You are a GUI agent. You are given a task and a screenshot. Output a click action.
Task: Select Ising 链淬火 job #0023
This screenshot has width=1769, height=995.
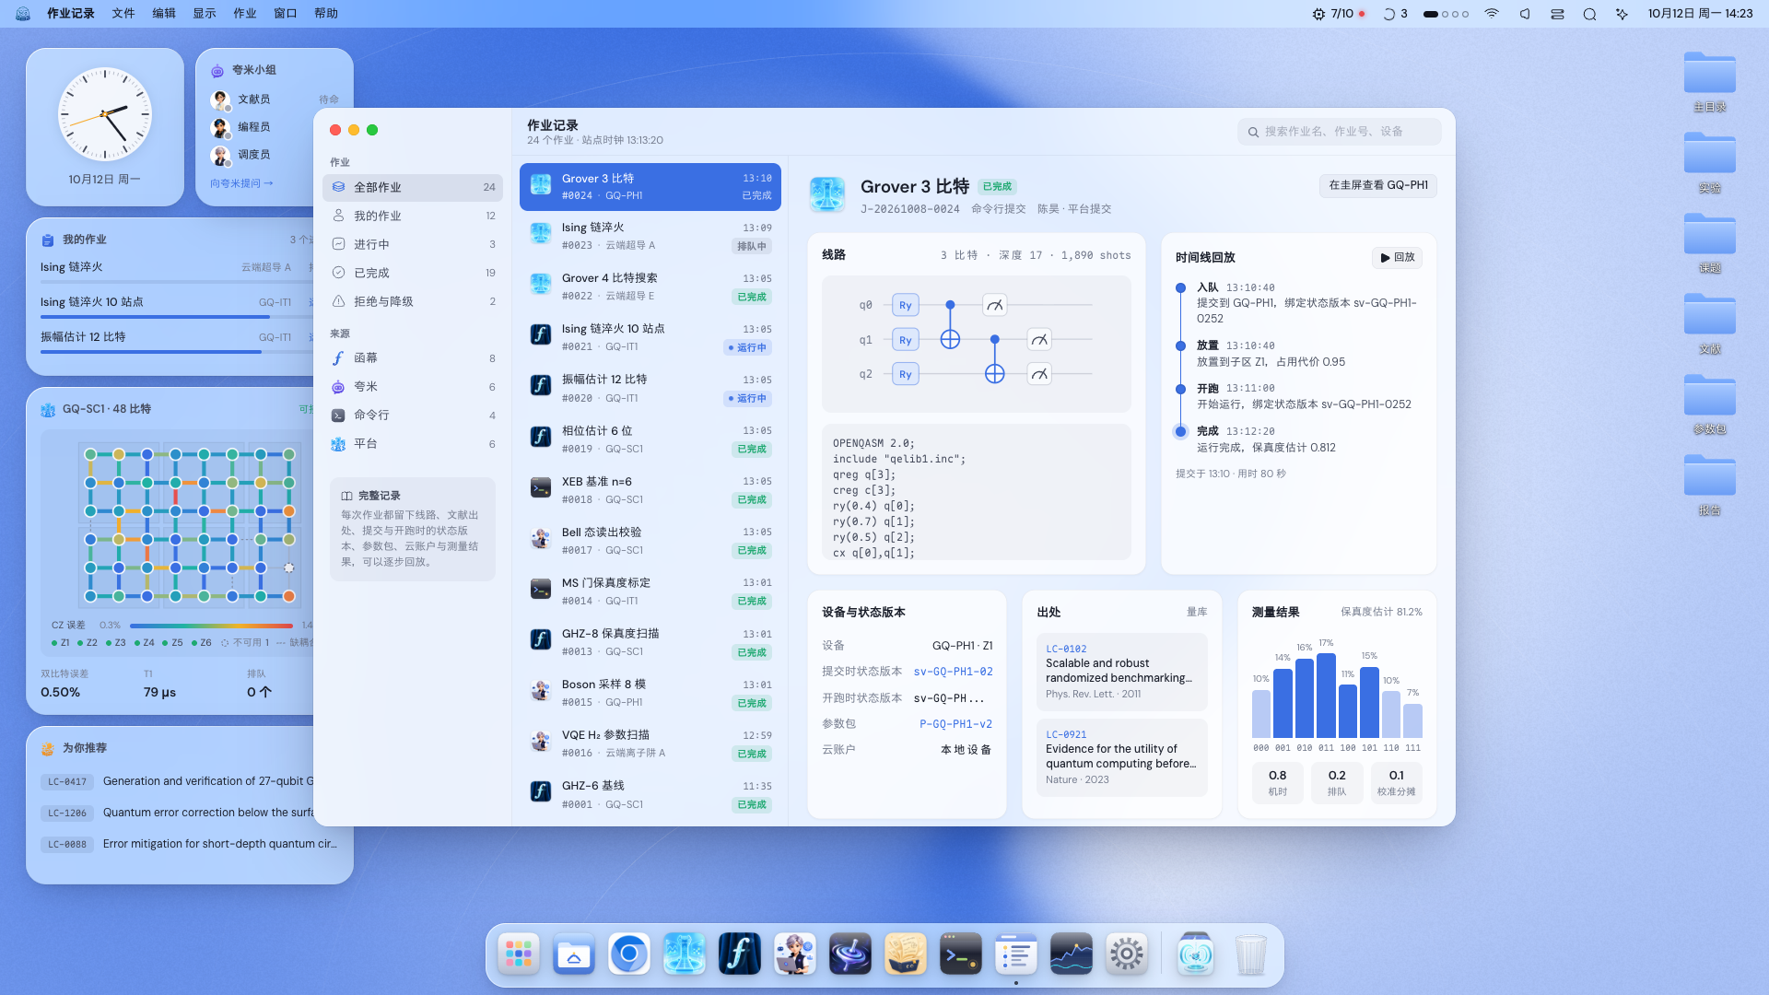click(x=650, y=236)
